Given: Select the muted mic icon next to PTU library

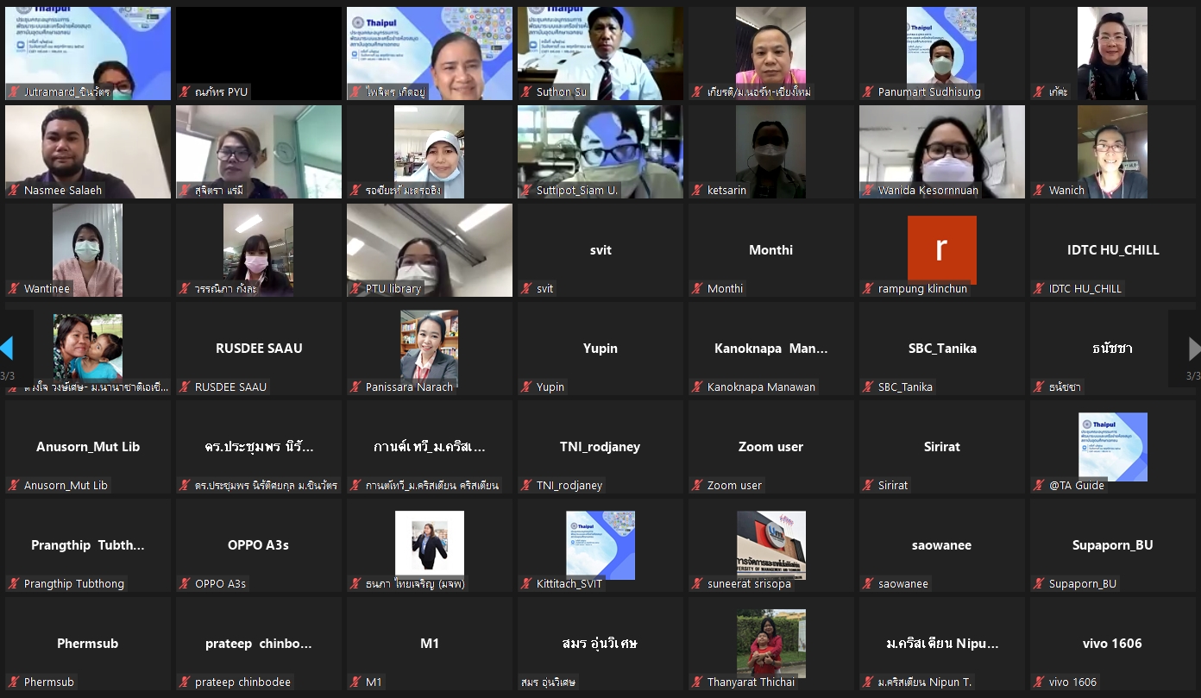Looking at the screenshot, I should pyautogui.click(x=355, y=288).
